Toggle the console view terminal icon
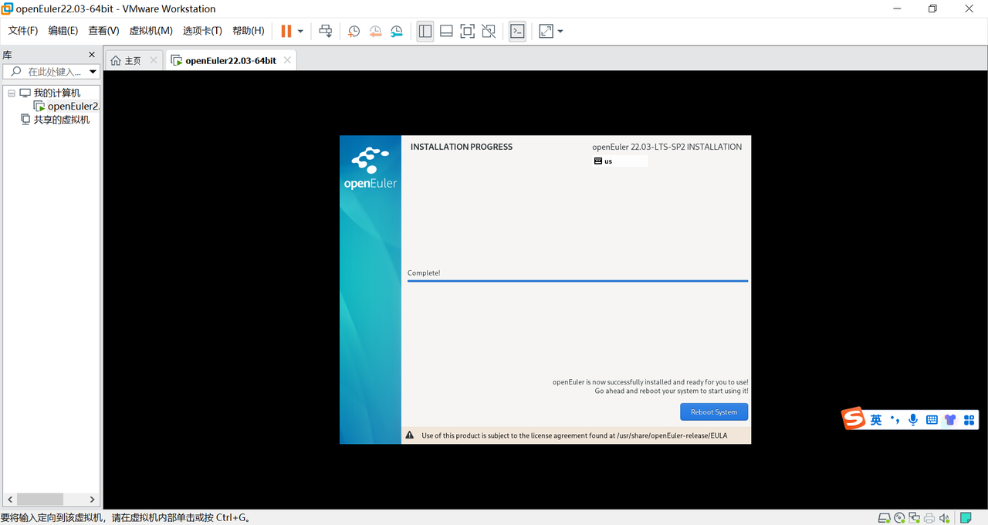This screenshot has height=525, width=988. click(517, 31)
